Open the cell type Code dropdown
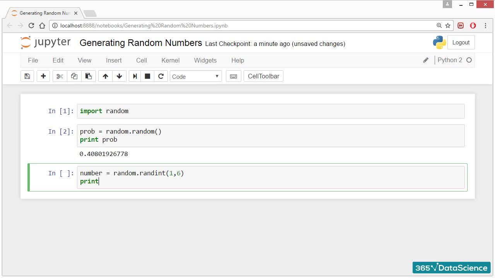 [x=196, y=76]
